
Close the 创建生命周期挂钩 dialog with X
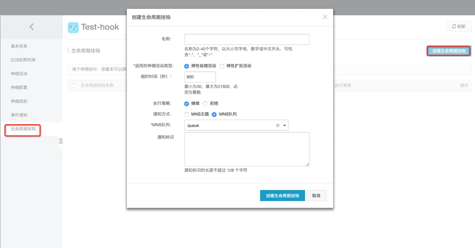point(324,17)
